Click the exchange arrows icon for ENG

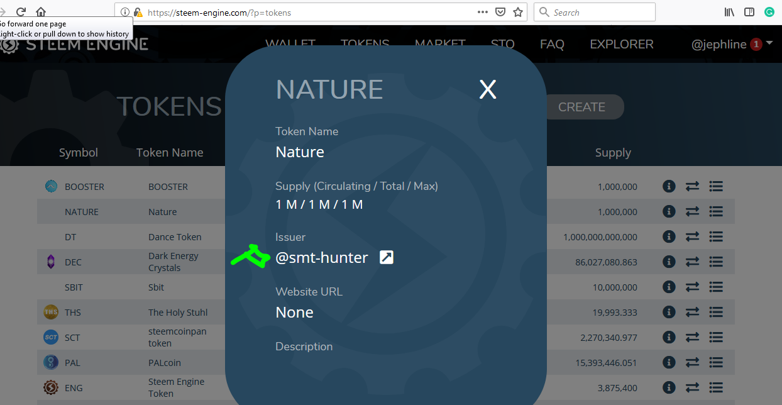point(692,387)
